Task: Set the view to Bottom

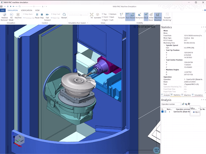Action: [112, 14]
